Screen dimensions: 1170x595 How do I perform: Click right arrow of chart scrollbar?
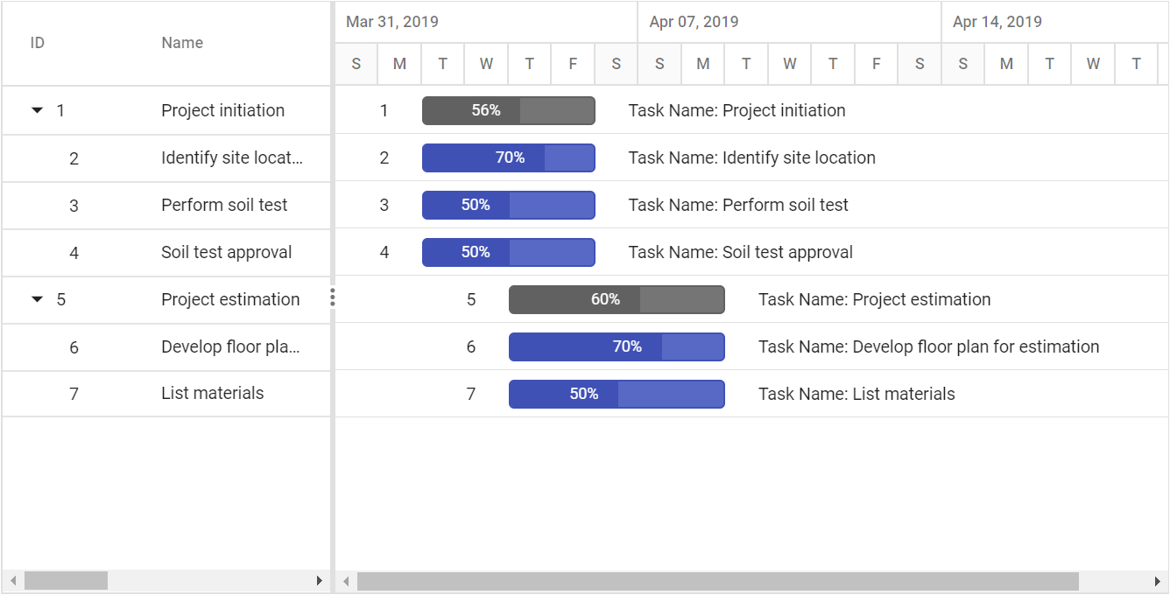[1157, 581]
